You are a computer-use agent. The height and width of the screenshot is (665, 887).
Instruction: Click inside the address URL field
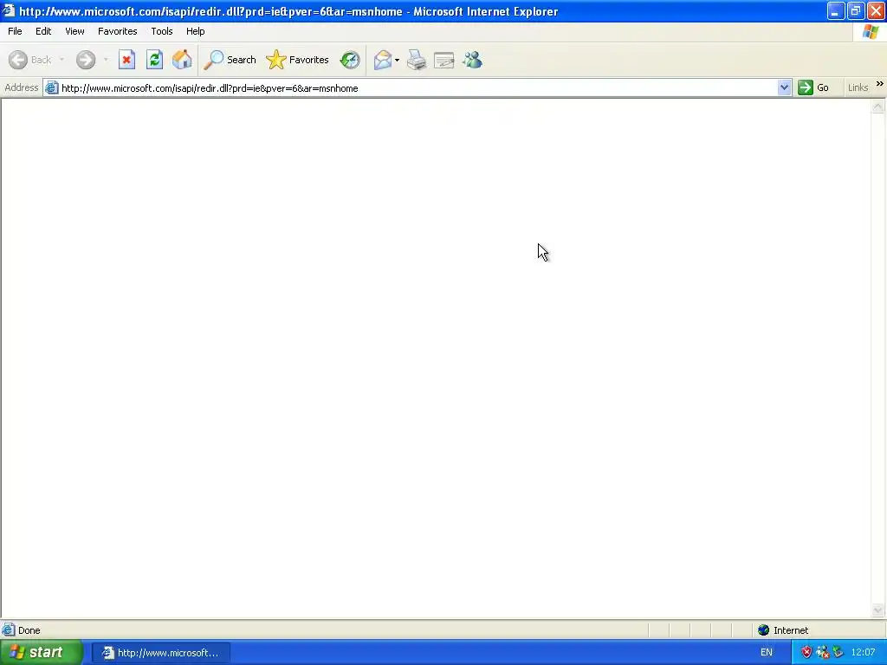point(418,88)
